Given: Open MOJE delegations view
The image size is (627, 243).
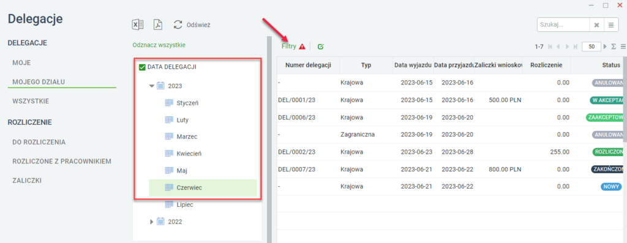Looking at the screenshot, I should pyautogui.click(x=21, y=63).
